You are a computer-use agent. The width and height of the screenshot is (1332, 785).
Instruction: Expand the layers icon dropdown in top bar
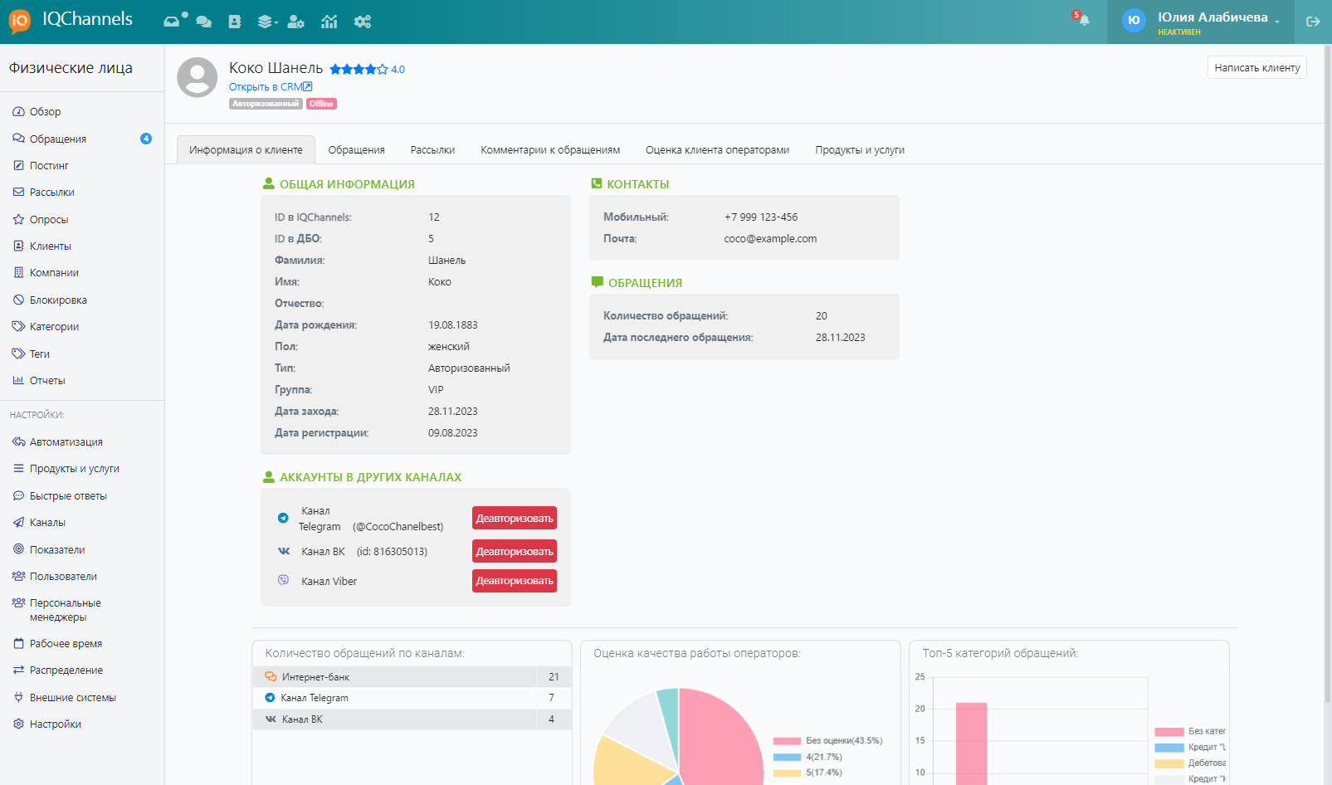(x=267, y=22)
